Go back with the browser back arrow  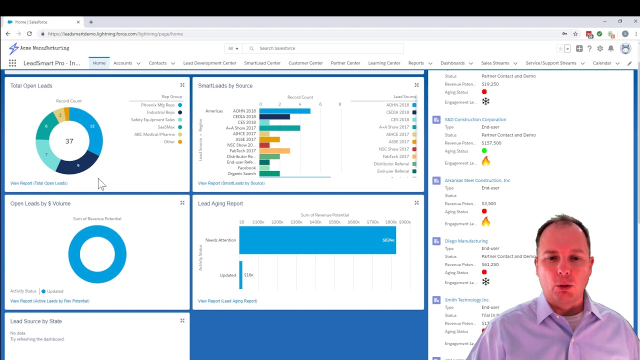8,33
